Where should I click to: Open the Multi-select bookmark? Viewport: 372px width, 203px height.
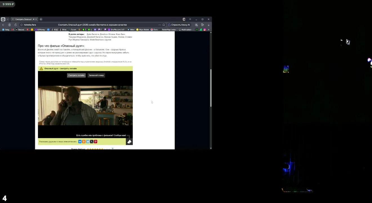tap(186, 30)
